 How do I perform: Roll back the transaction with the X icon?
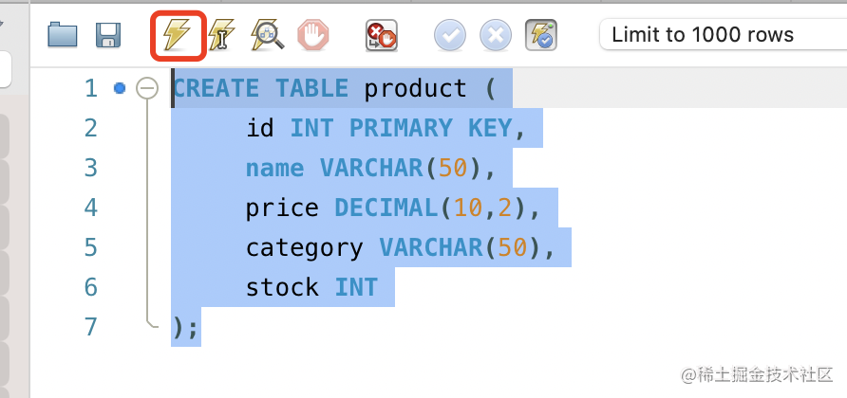pos(495,36)
